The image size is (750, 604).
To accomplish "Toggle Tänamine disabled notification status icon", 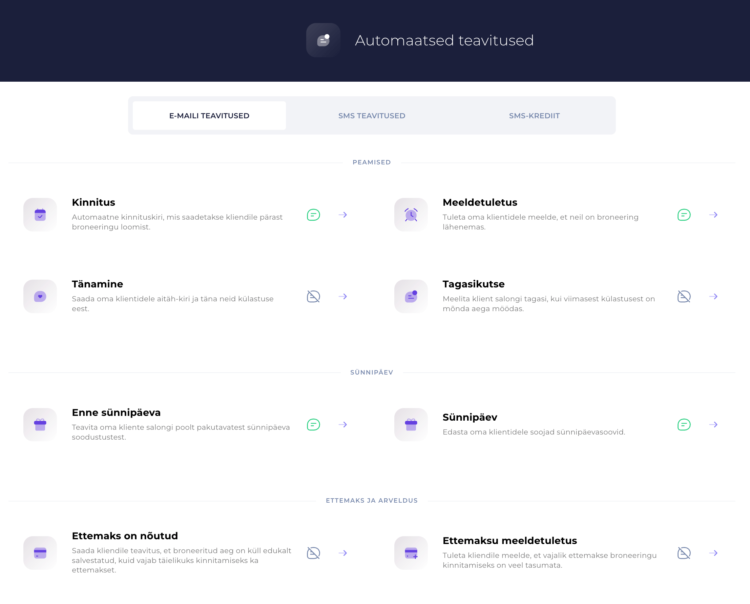I will [x=313, y=296].
